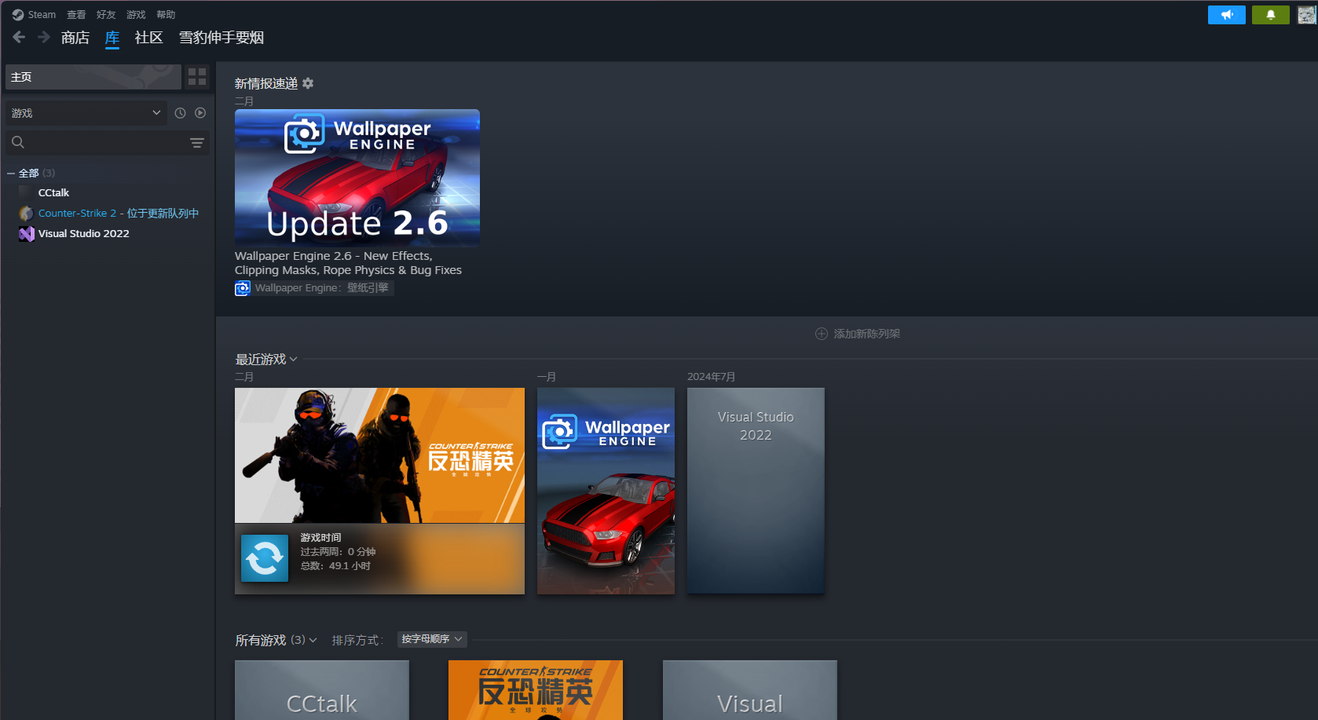1318x720 pixels.
Task: Click the Counter-Strike 2 update button
Action: 265,558
